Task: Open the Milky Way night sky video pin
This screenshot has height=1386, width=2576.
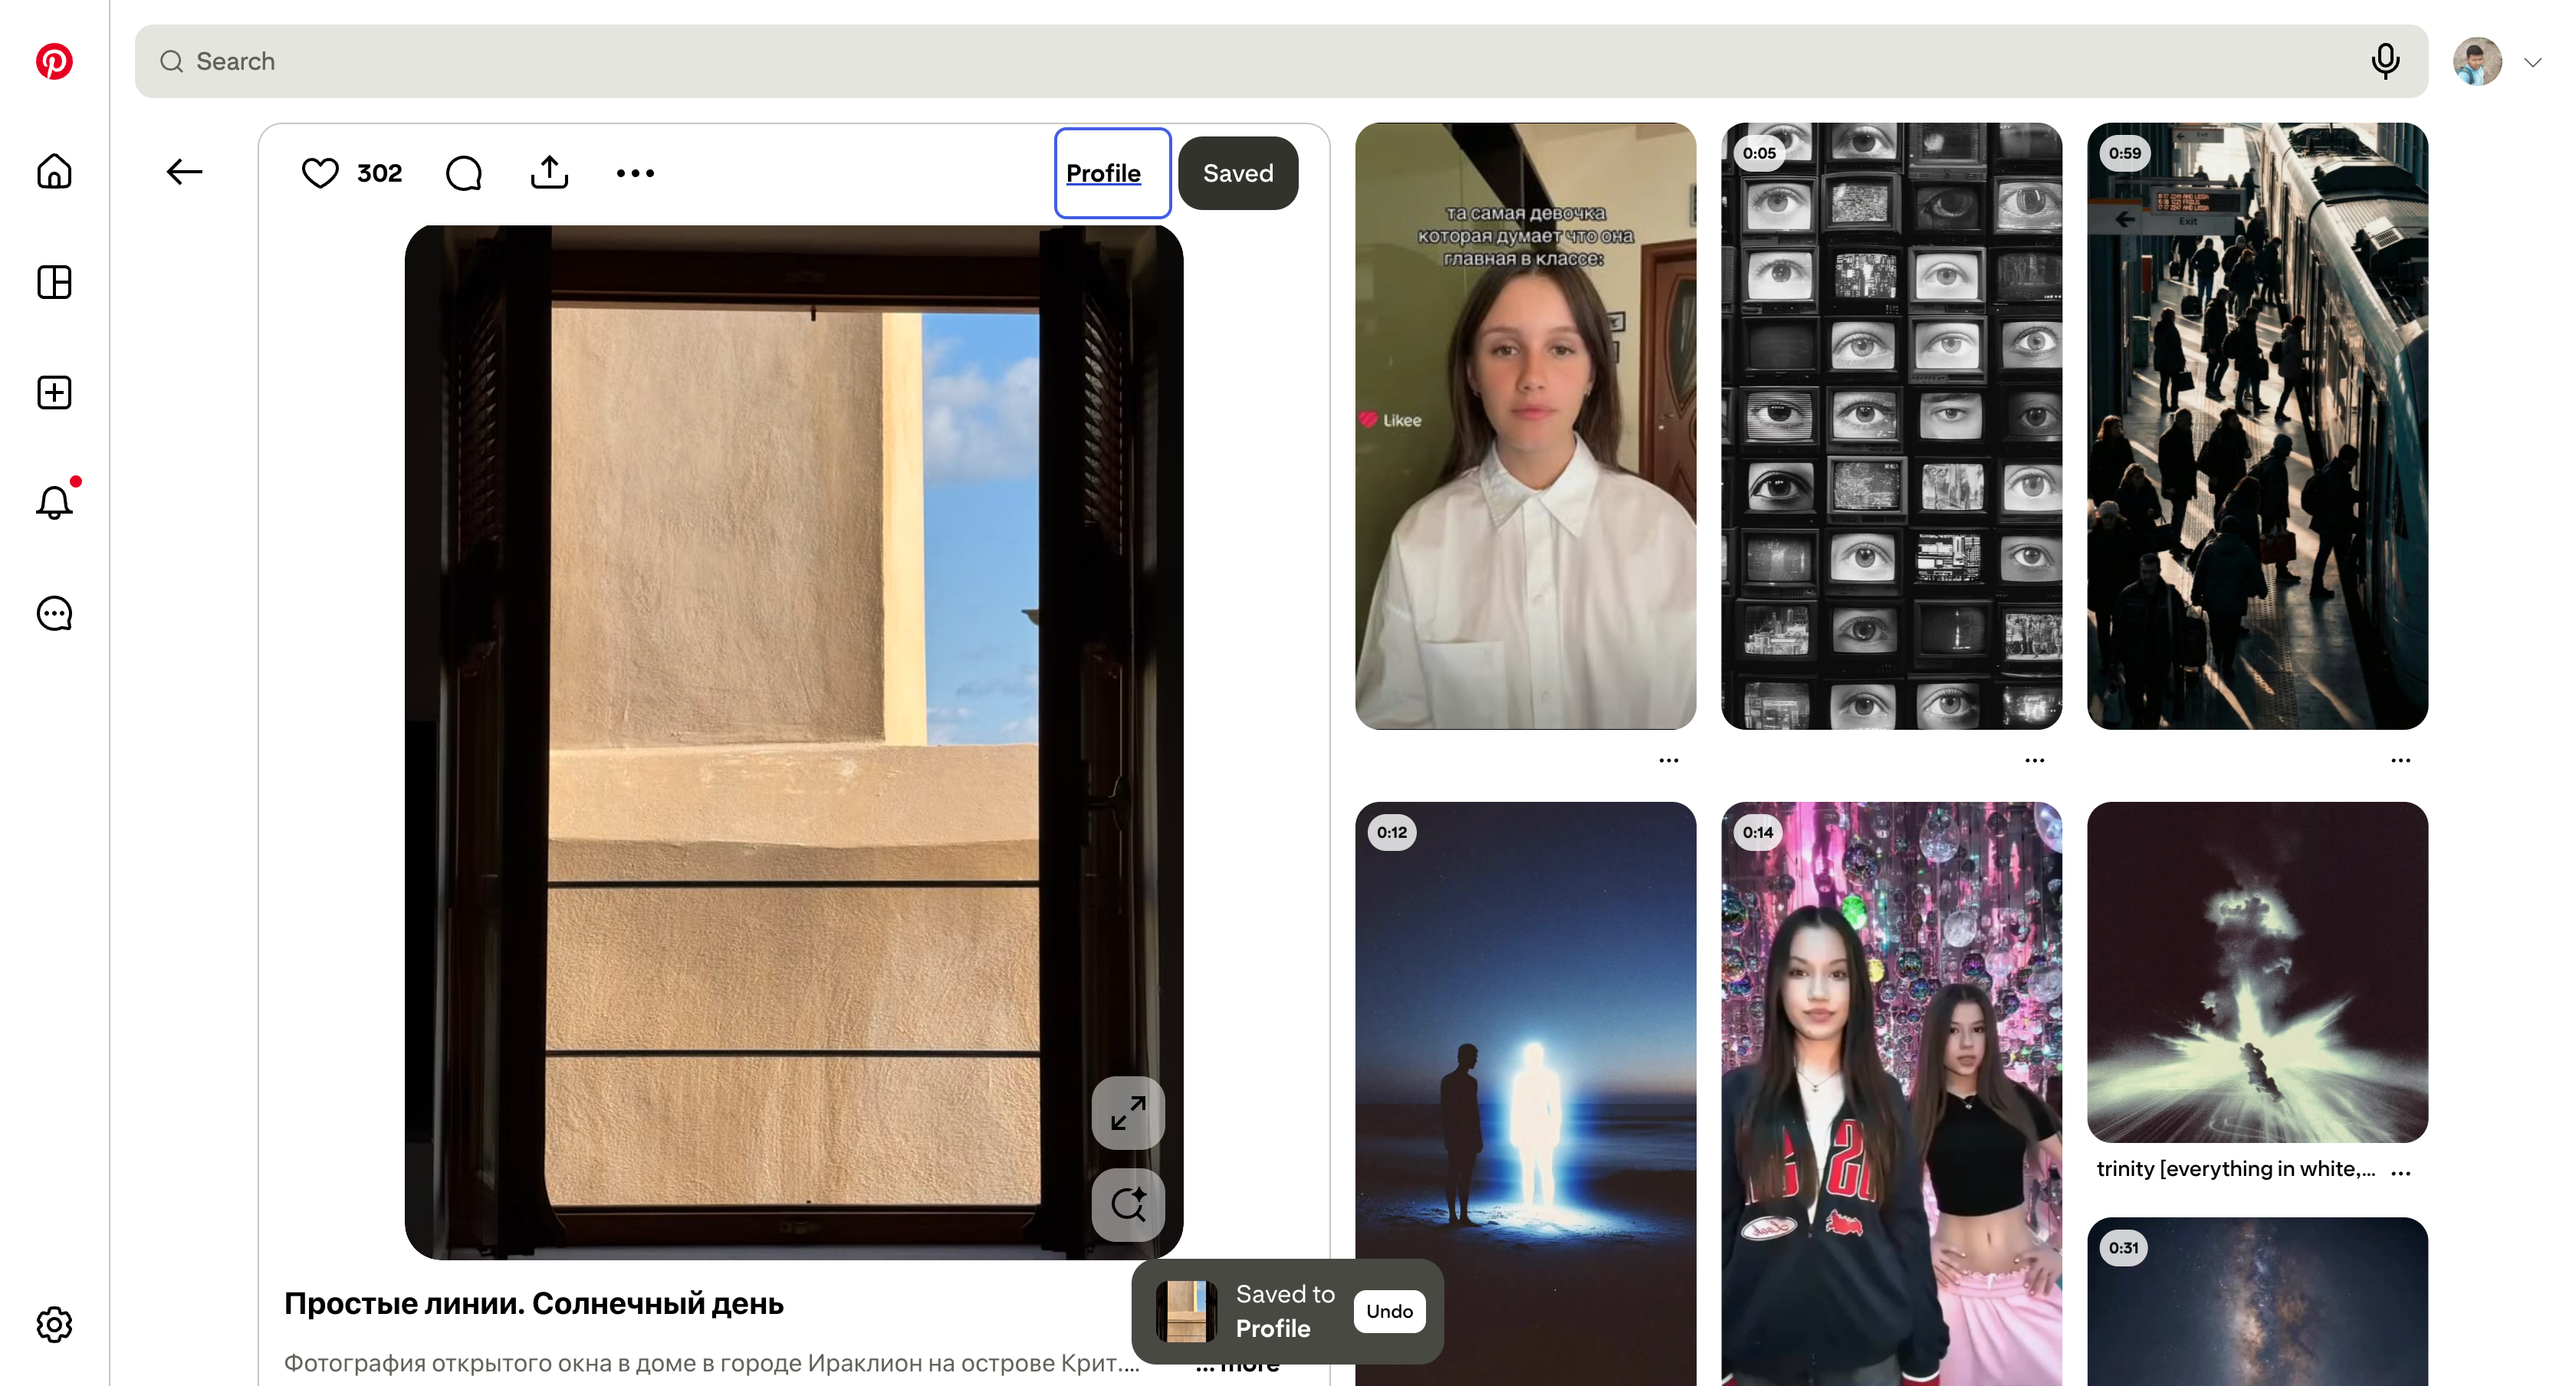Action: coord(2257,1302)
